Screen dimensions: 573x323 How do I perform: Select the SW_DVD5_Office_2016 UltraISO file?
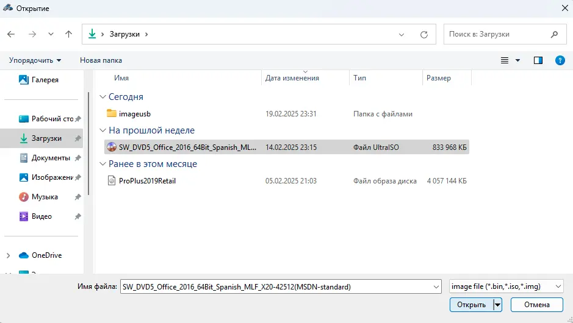[x=287, y=147]
